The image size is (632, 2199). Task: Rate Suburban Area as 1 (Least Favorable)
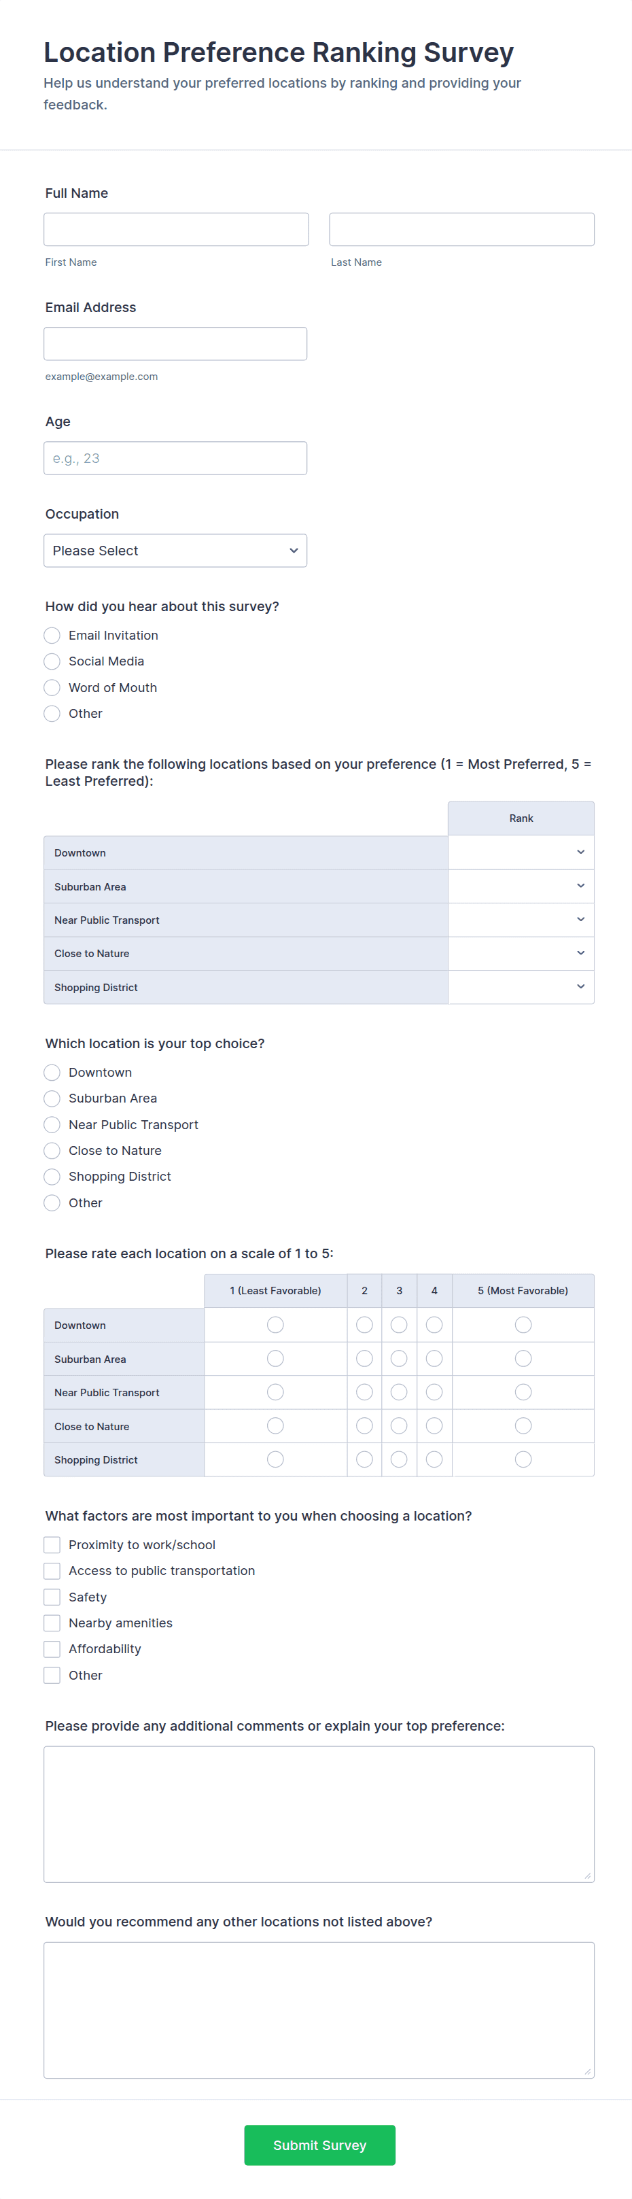(x=275, y=1359)
